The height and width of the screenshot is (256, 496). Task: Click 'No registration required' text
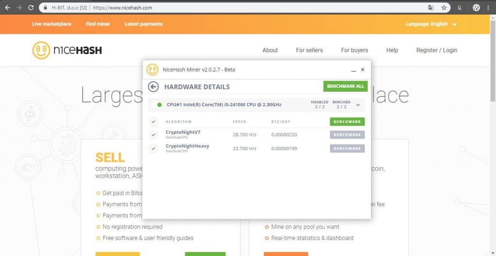133,227
